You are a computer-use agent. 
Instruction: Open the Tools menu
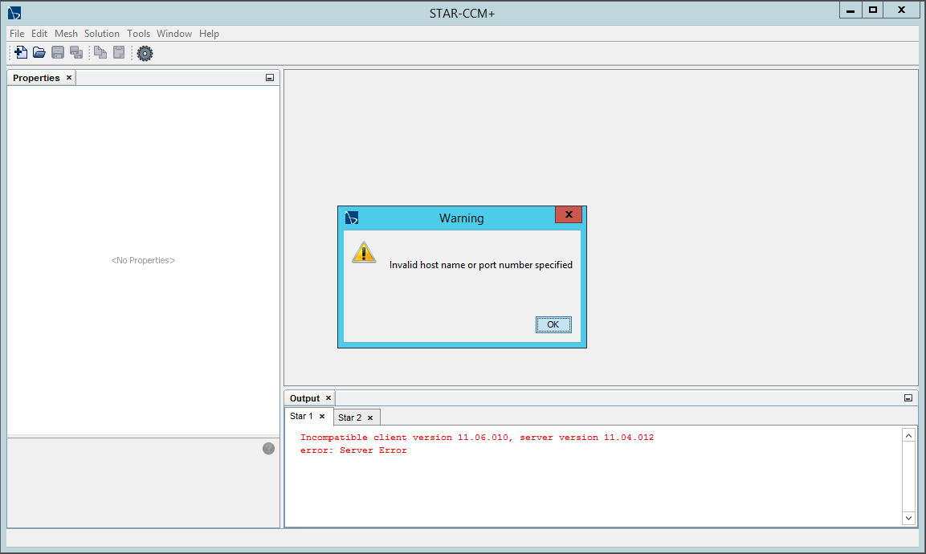coord(138,34)
